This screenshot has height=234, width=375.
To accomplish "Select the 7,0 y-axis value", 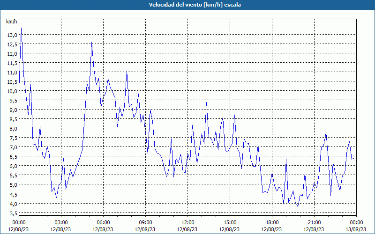I will (x=13, y=147).
